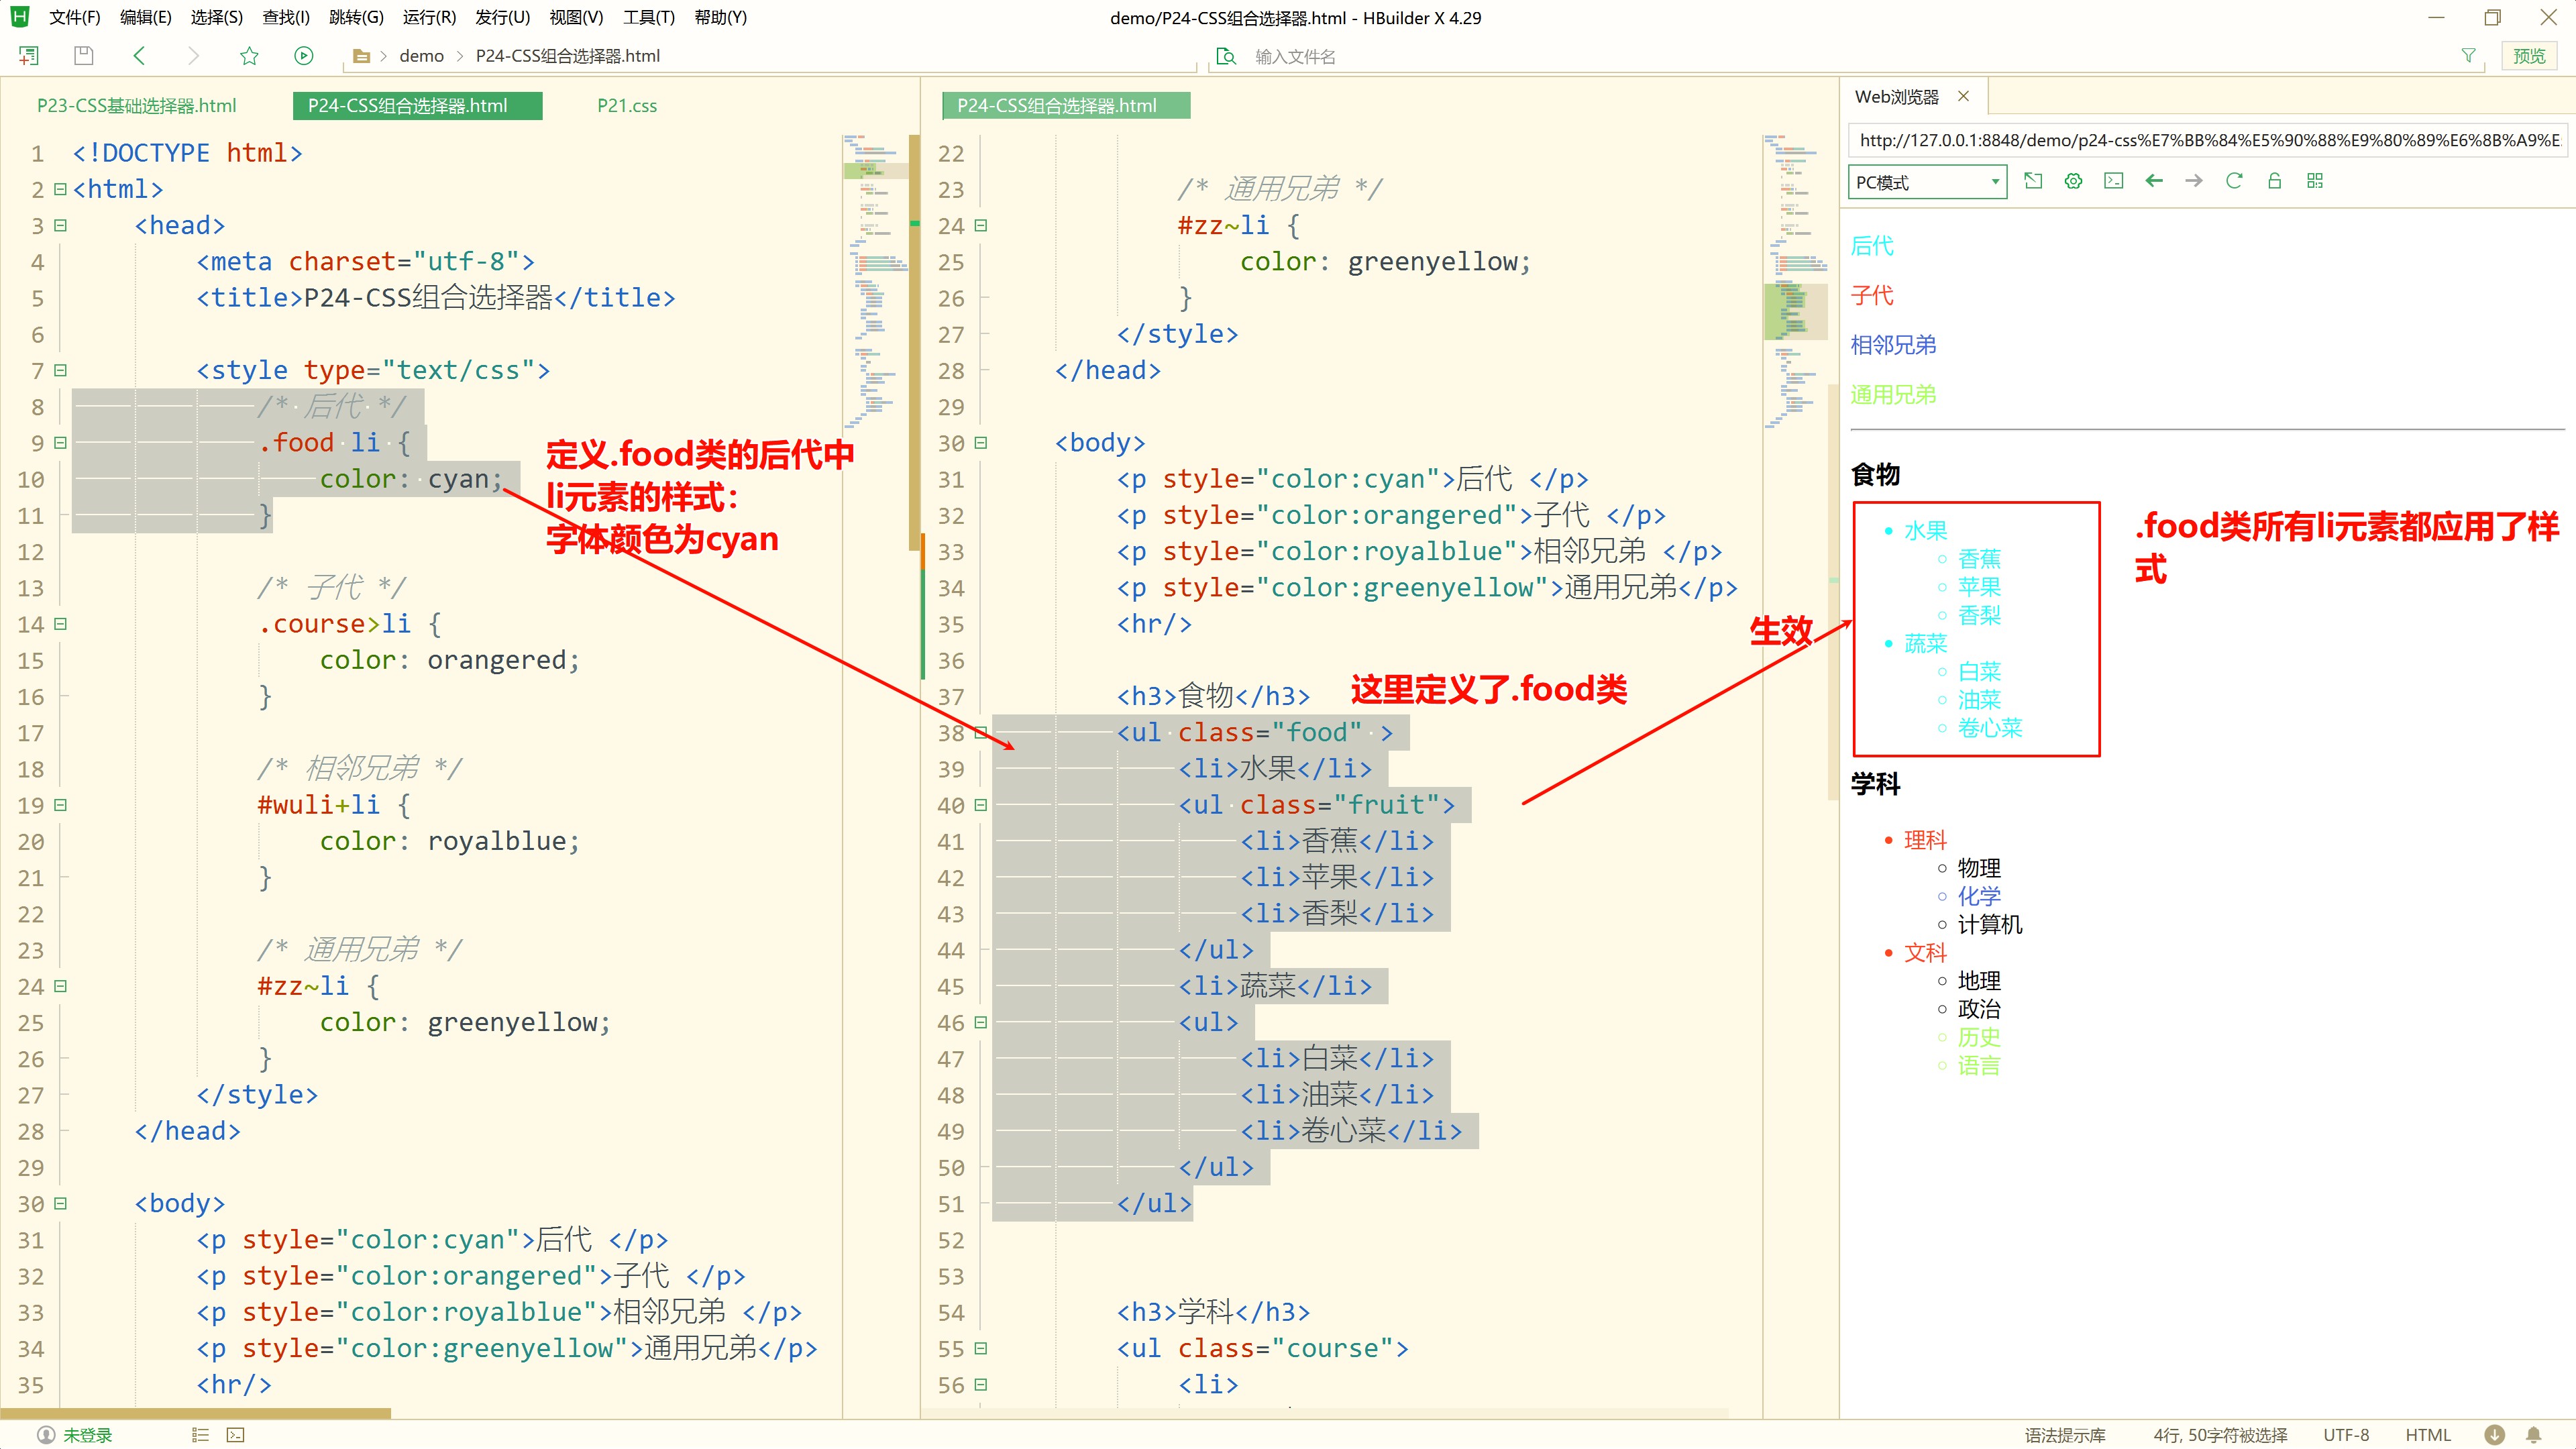Click the file search icon

click(1226, 56)
